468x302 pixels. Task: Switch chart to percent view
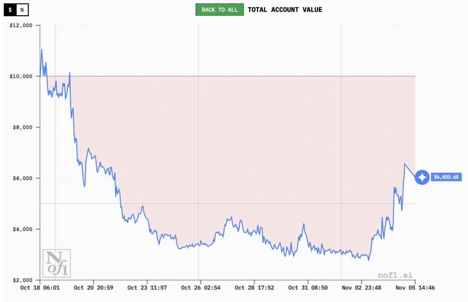(x=22, y=10)
